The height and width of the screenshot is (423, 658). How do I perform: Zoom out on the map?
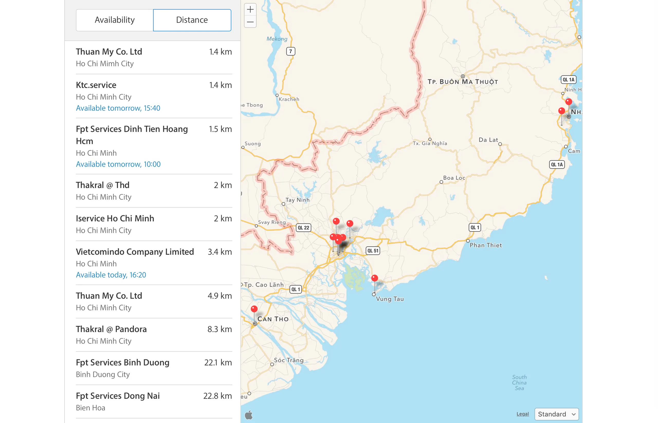(250, 22)
